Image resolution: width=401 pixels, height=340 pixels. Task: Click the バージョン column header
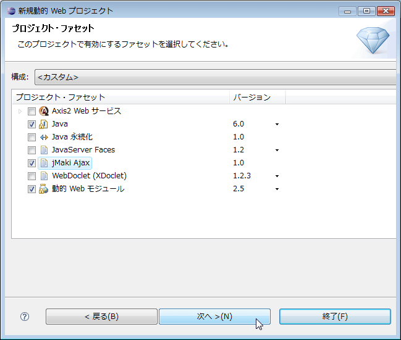[257, 97]
